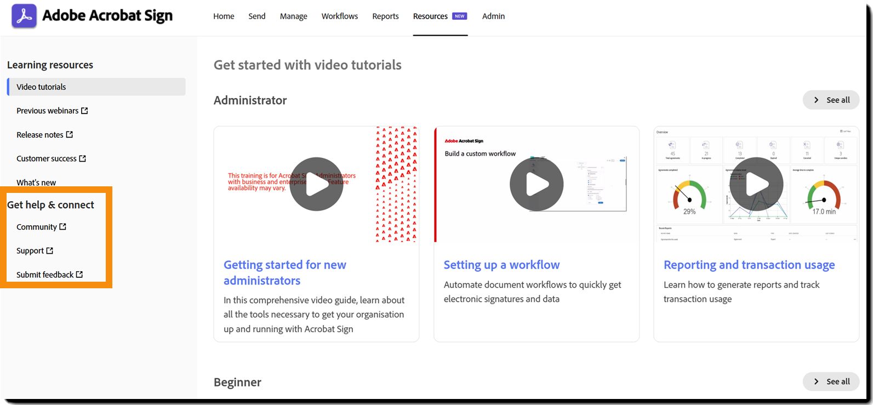
Task: Click the Adobe Acrobat Sign title text
Action: tap(107, 16)
